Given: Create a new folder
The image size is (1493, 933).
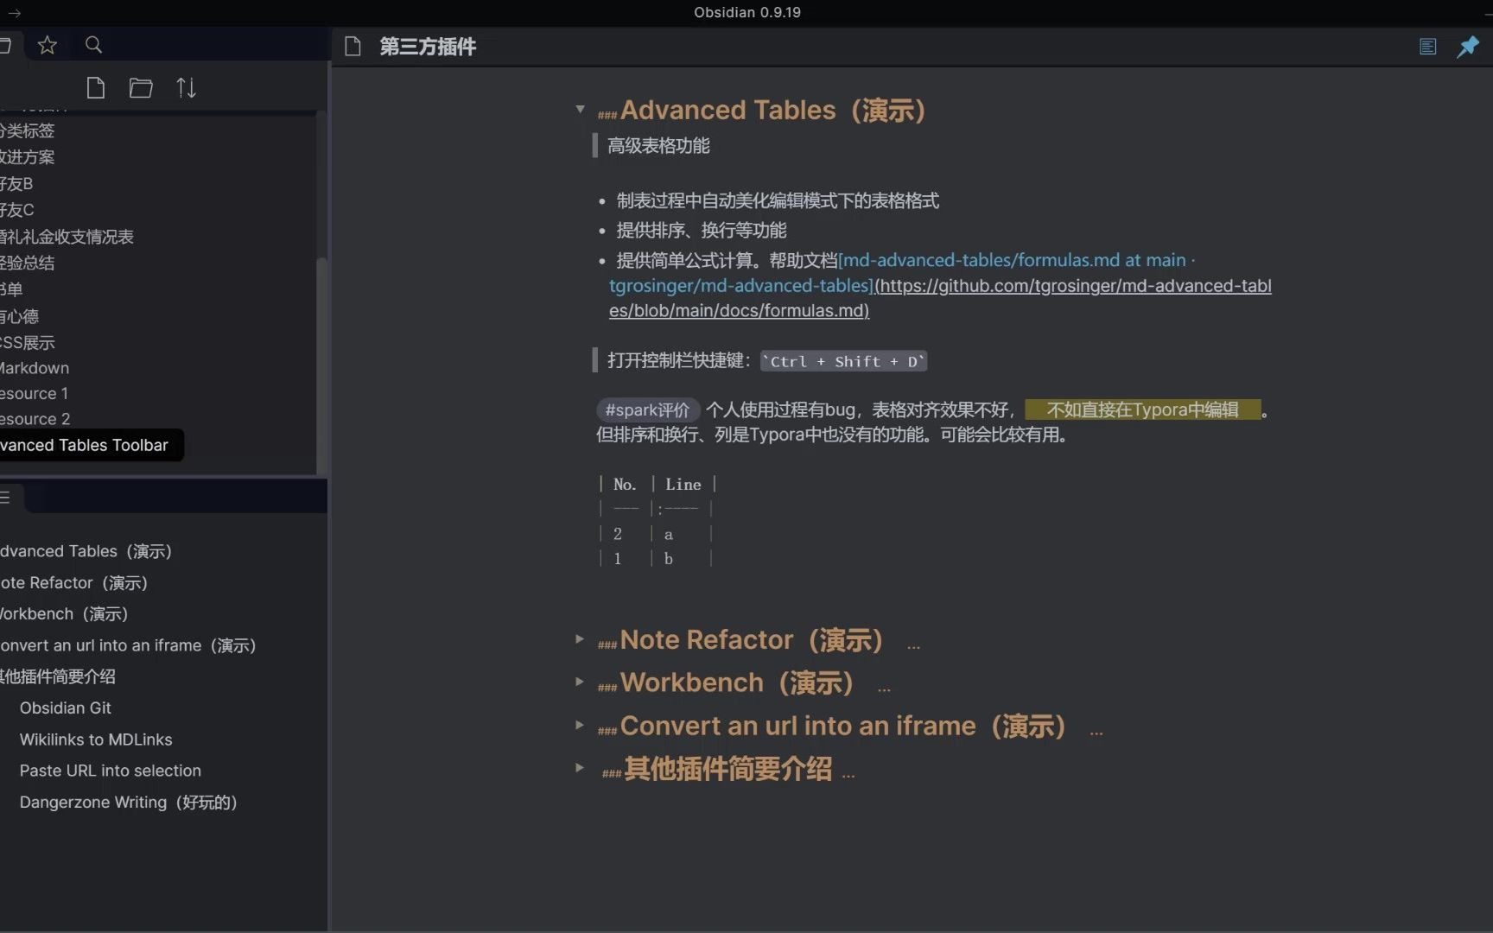Looking at the screenshot, I should (141, 87).
